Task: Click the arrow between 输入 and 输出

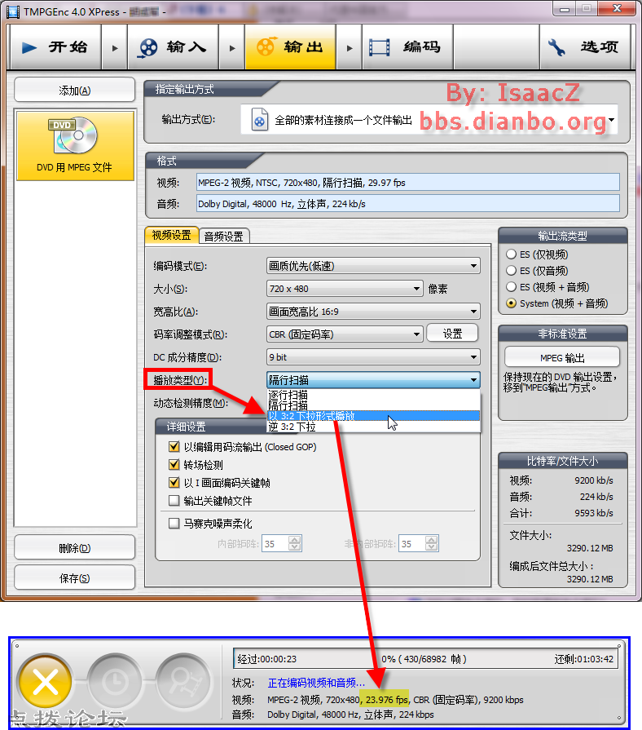Action: [232, 47]
